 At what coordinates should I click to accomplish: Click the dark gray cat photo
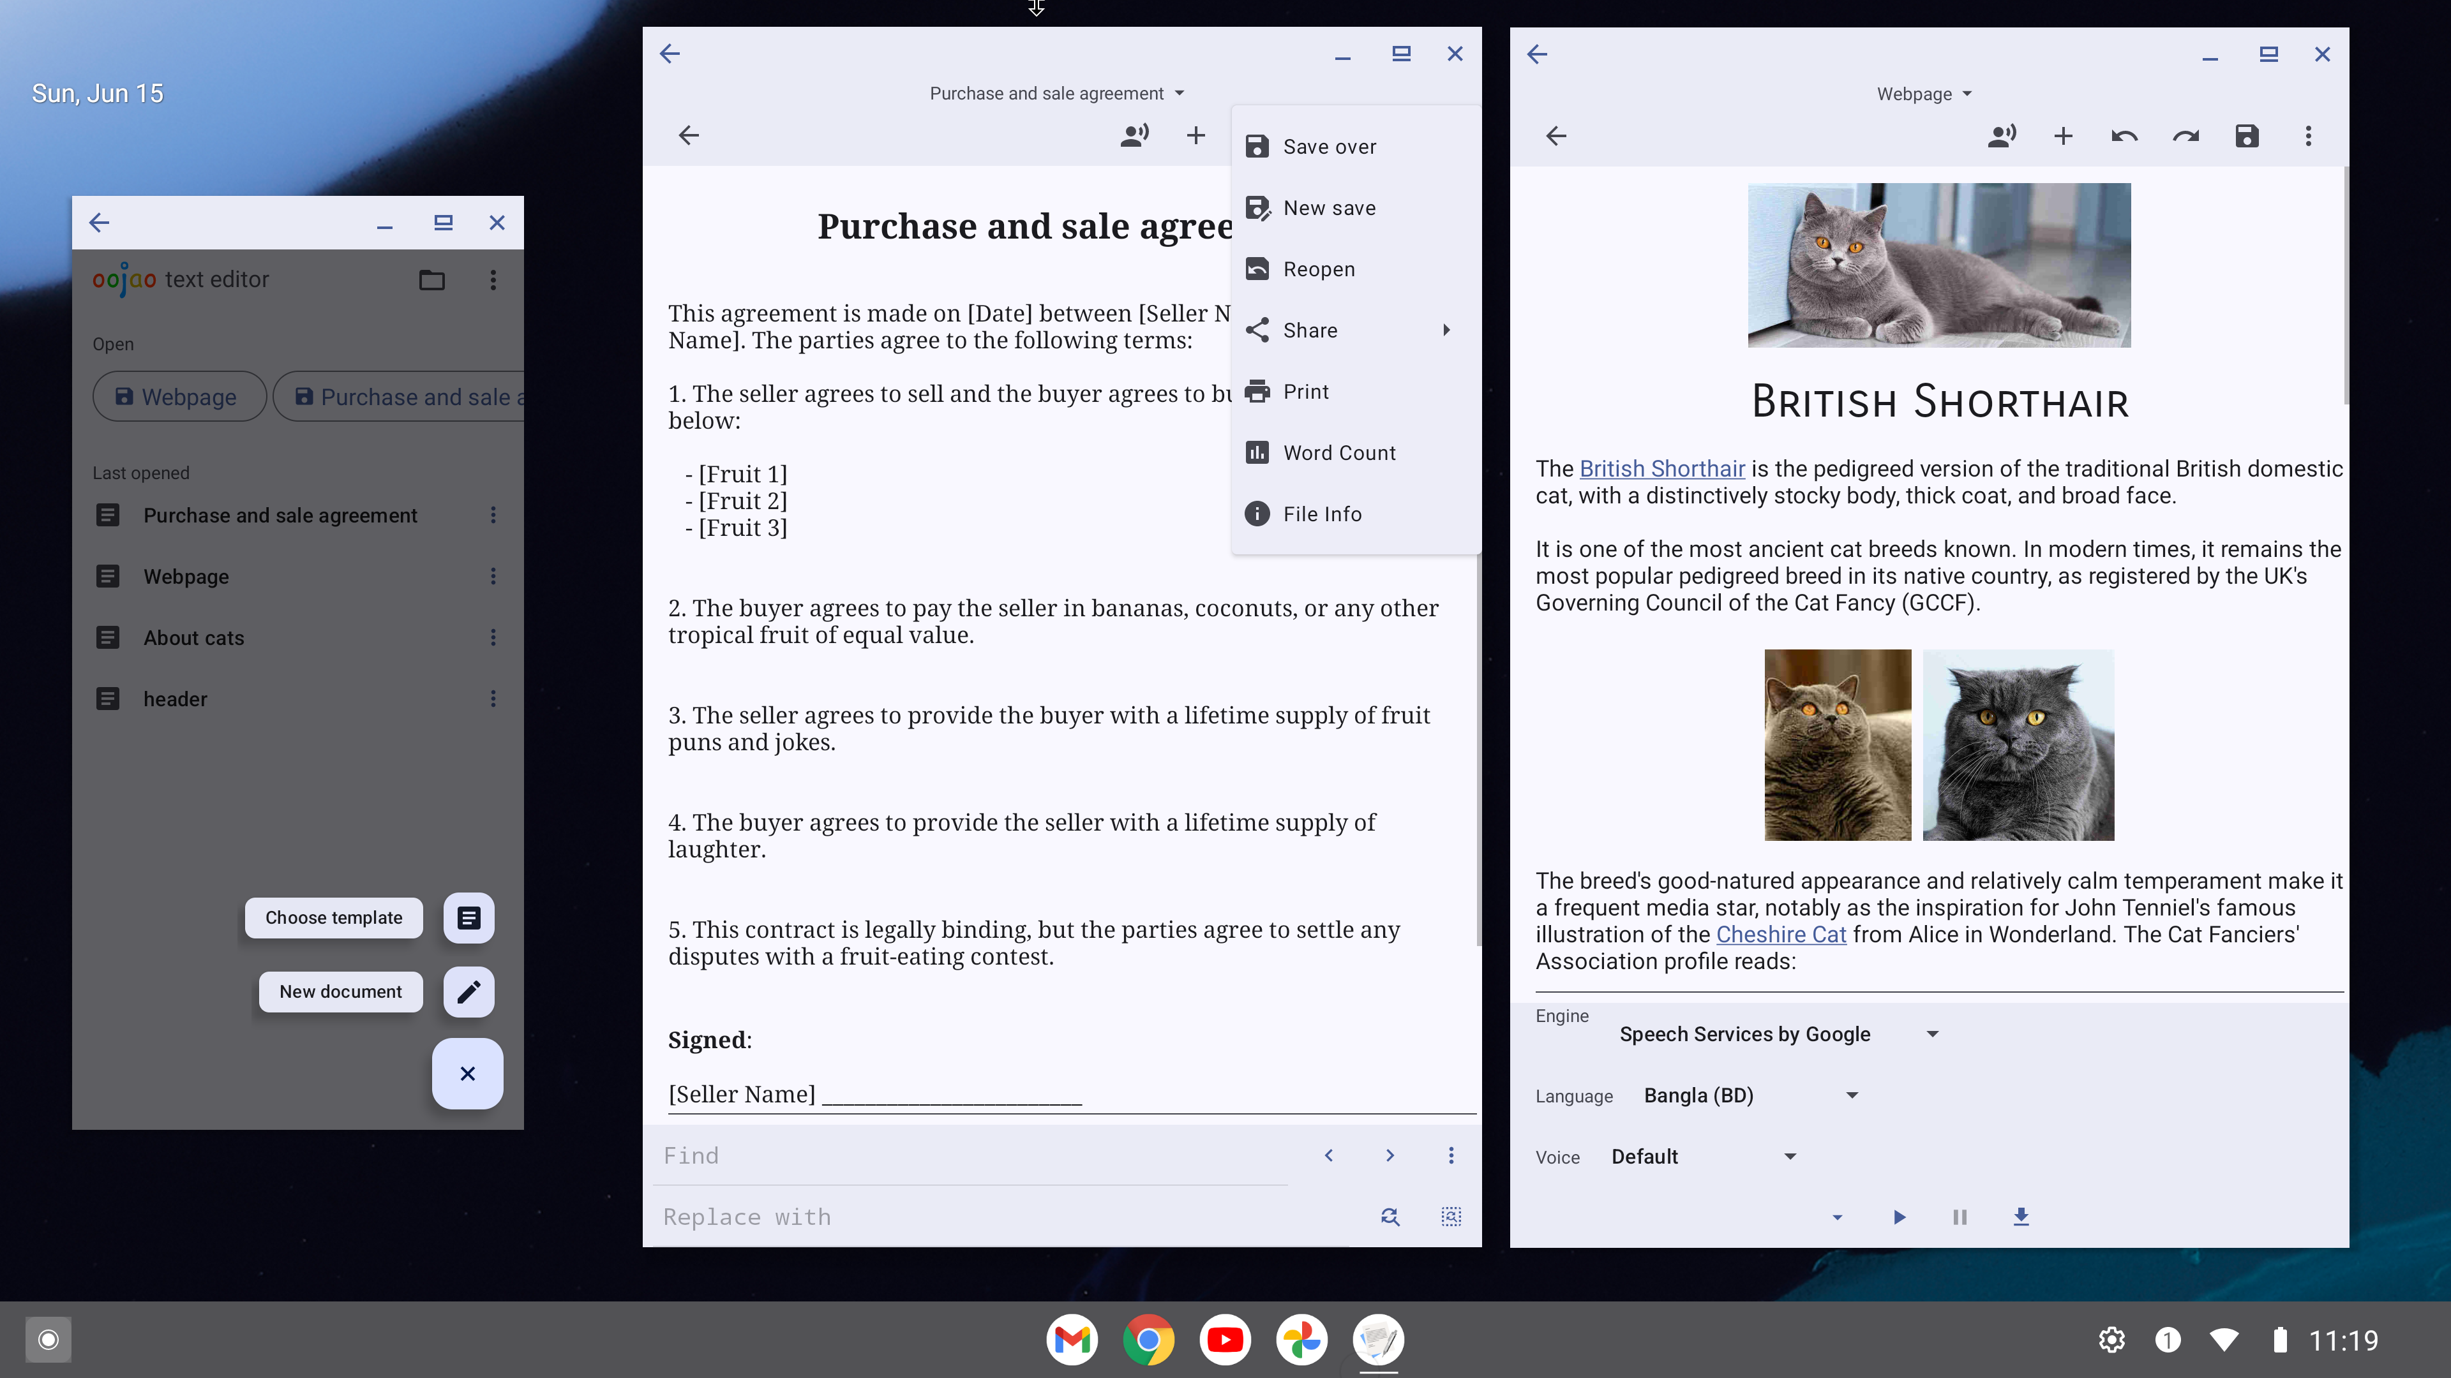(x=2018, y=745)
